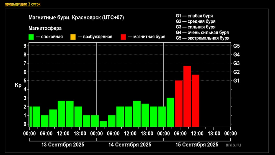This screenshot has height=155, width=275.
Task: Click the "G1 — слабая буря" legend entry
Action: [x=194, y=16]
